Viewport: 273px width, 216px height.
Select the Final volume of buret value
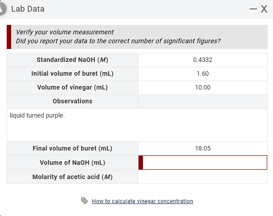203,148
